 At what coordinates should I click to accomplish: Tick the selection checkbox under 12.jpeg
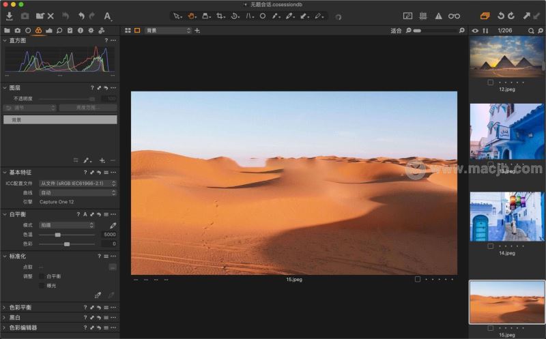click(x=491, y=82)
